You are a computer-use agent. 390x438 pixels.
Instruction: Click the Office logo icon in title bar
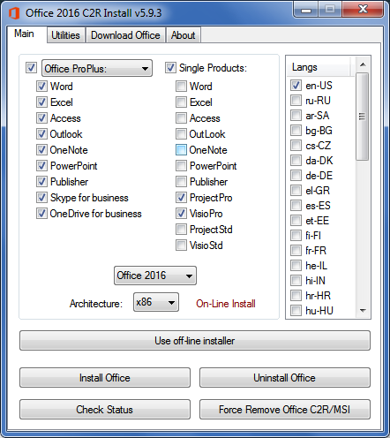(14, 13)
